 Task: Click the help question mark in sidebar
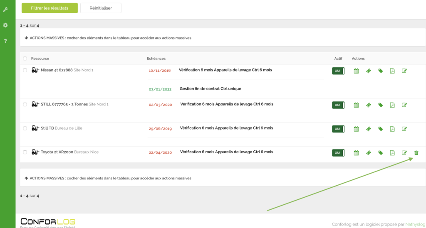click(x=5, y=41)
